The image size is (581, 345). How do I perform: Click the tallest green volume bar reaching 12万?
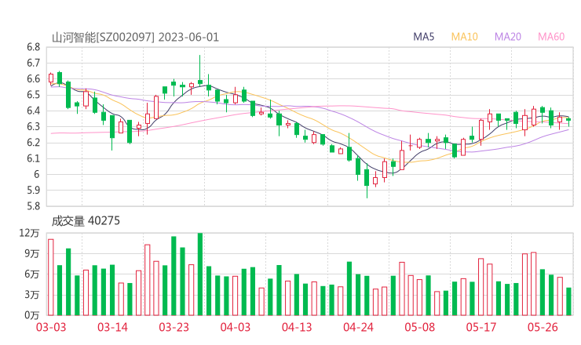pos(200,274)
